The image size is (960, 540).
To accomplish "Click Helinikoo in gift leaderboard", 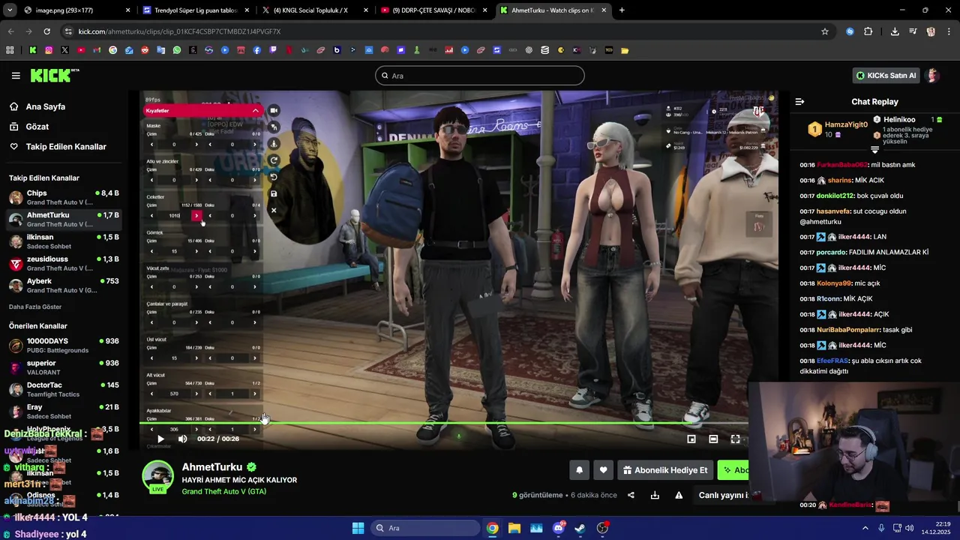I will (x=899, y=119).
